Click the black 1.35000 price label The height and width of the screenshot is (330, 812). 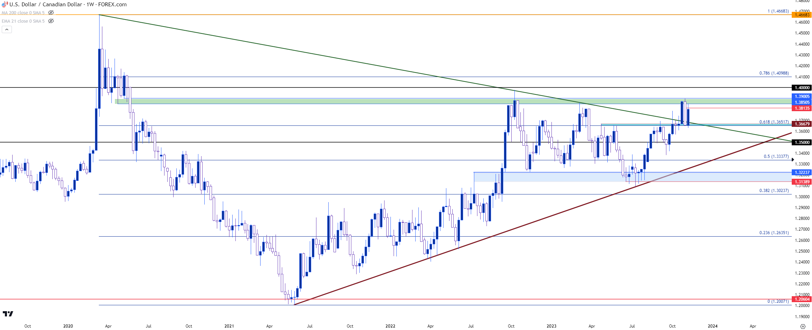802,142
